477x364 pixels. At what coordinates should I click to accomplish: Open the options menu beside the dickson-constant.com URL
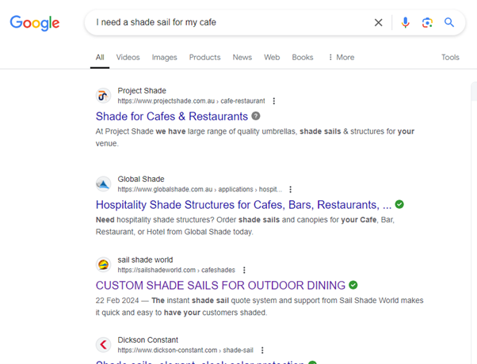tap(262, 350)
